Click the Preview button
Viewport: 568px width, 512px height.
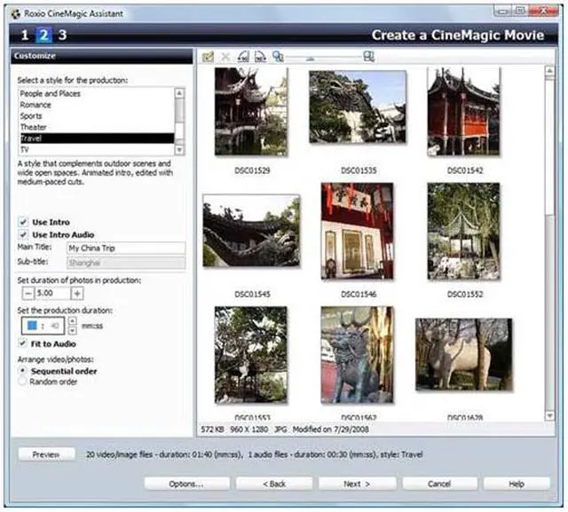[46, 454]
